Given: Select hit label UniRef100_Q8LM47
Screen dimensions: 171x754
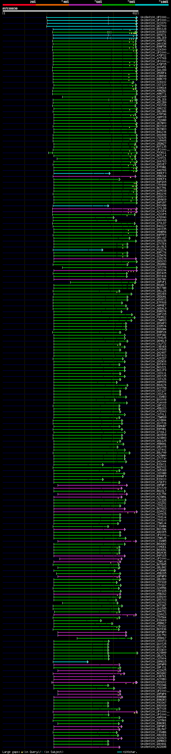Looking at the screenshot, I should (x=153, y=729).
